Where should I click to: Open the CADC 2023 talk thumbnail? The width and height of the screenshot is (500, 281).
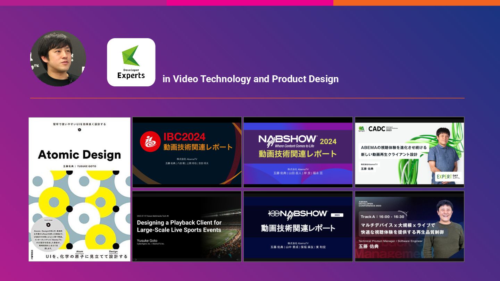(x=409, y=152)
